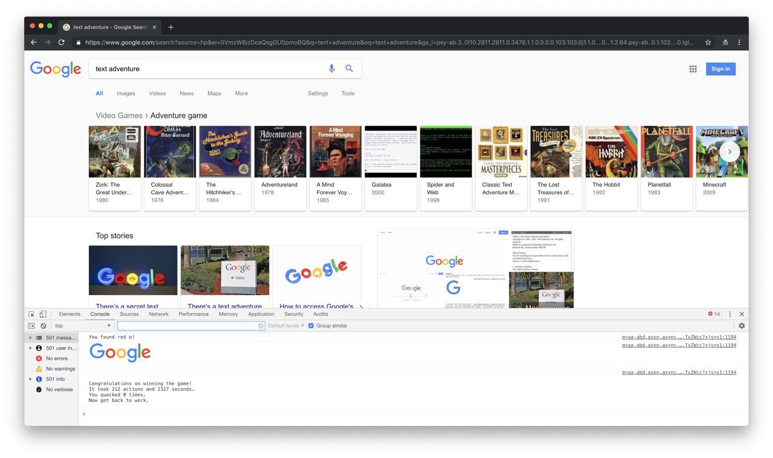Advance top stories carousel with arrow
Viewport: 773px width, 458px height.
coord(361,306)
